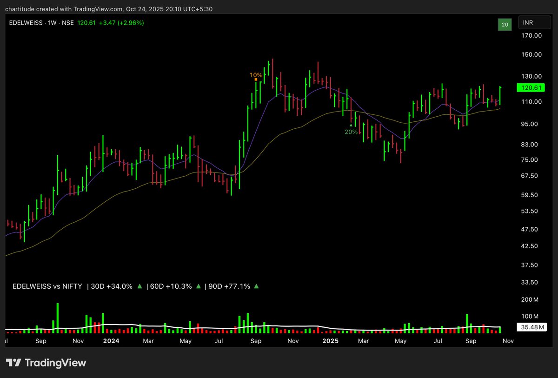Click the TradingView logo
This screenshot has width=558, height=378.
coord(46,363)
